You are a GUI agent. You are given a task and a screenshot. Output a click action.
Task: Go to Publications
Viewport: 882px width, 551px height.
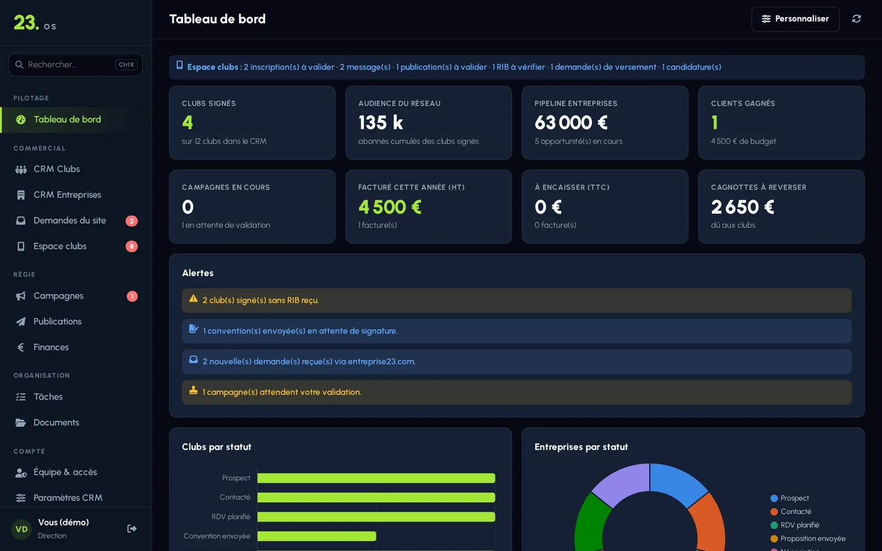tap(76, 322)
